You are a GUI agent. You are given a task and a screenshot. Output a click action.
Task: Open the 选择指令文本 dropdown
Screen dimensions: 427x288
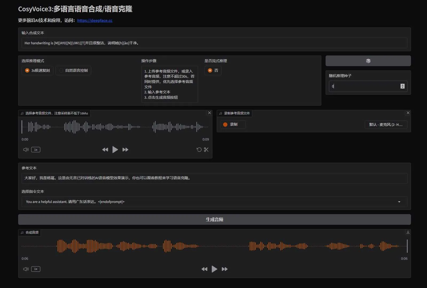pyautogui.click(x=399, y=202)
